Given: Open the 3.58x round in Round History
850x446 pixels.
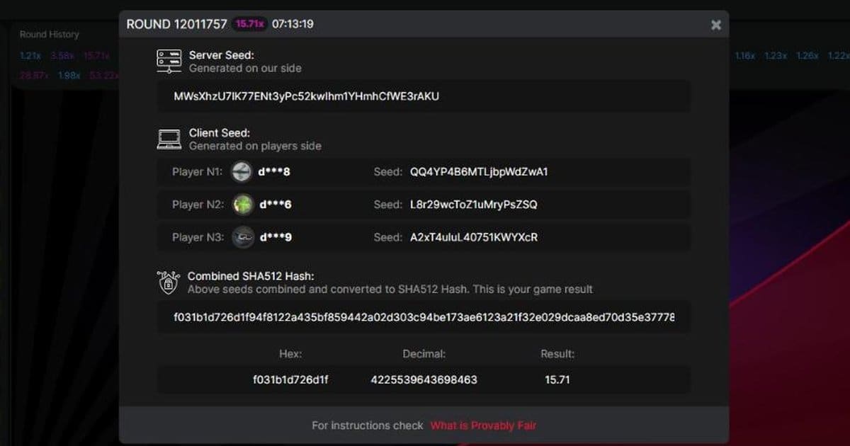Looking at the screenshot, I should point(62,56).
